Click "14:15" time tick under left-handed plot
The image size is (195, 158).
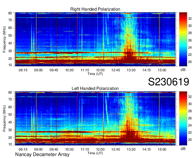click(147, 149)
